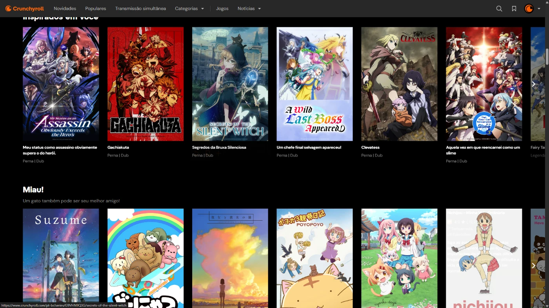Image resolution: width=549 pixels, height=308 pixels.
Task: Open account menu arrow beside avatar
Action: click(x=539, y=9)
